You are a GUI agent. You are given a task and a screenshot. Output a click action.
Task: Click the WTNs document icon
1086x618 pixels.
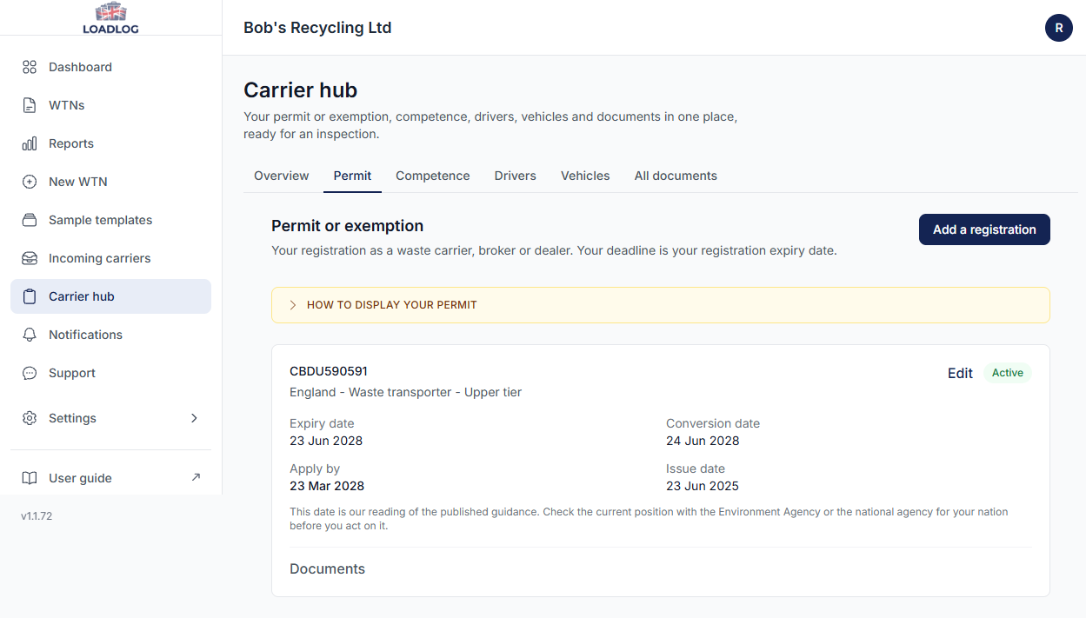pos(30,105)
